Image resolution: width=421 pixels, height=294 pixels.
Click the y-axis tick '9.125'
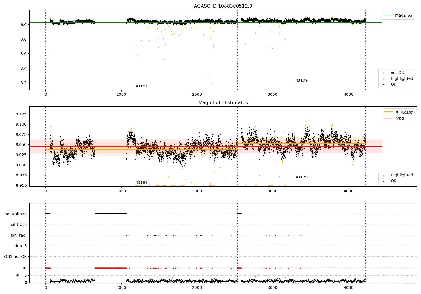21,114
